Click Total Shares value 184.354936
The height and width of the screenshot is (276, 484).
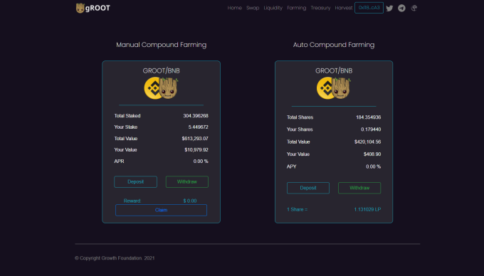[x=368, y=117]
